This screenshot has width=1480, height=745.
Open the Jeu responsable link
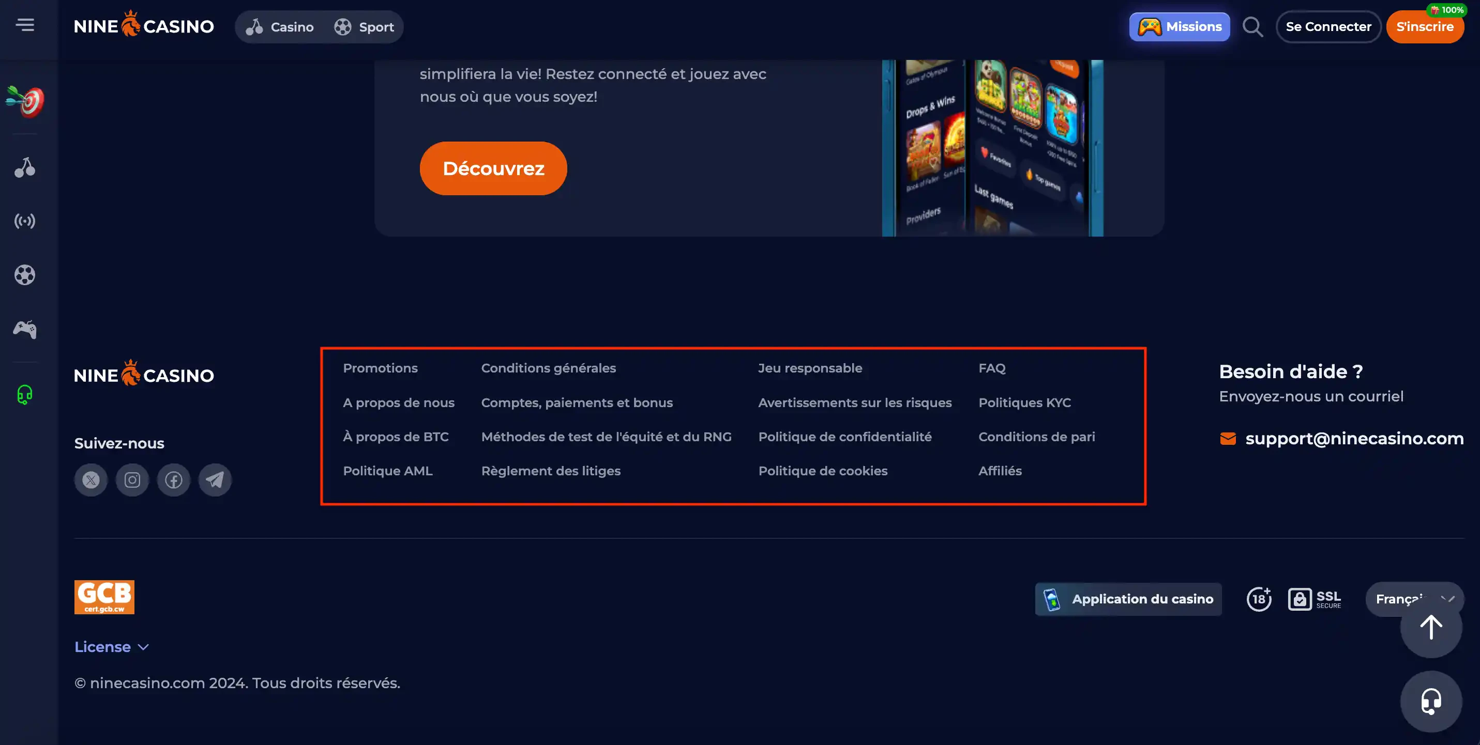click(810, 368)
